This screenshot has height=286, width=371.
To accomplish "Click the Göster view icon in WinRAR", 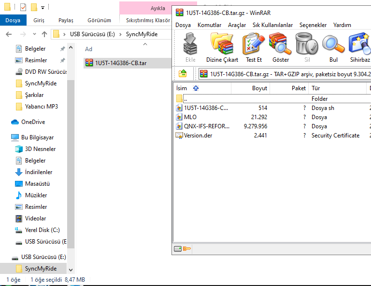I will 280,47.
